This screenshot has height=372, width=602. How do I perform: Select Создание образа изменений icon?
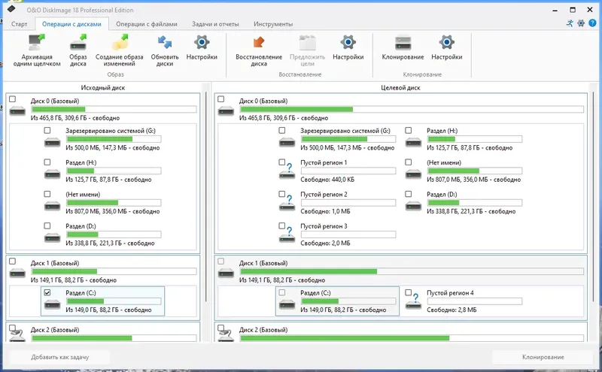[120, 43]
